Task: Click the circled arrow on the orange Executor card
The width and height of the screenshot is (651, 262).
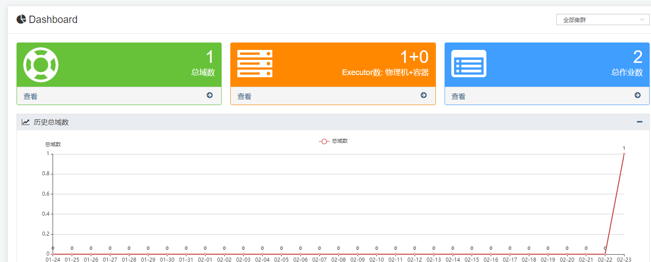Action: point(423,95)
